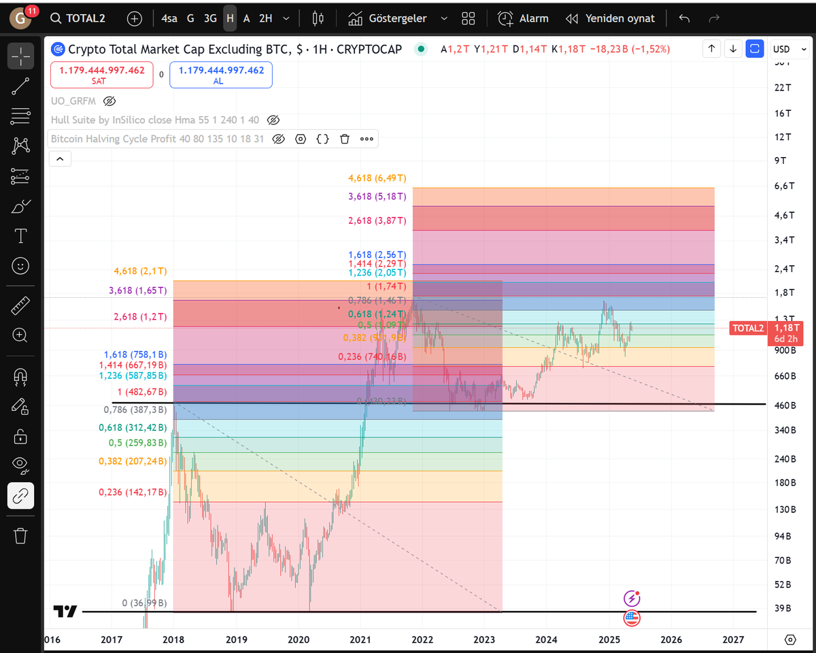Click the red SAT sell button
The height and width of the screenshot is (653, 816).
click(x=102, y=75)
